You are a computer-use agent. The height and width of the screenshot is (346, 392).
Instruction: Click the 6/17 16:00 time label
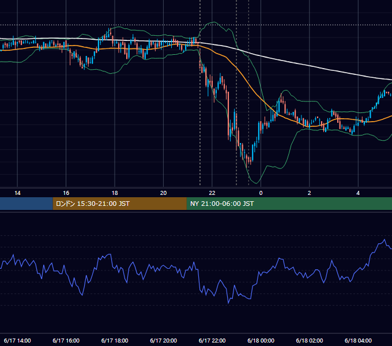click(x=66, y=340)
